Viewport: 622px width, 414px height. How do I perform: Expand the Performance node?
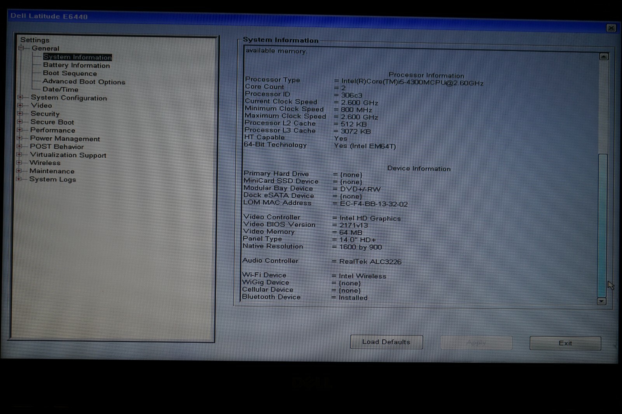click(x=19, y=130)
